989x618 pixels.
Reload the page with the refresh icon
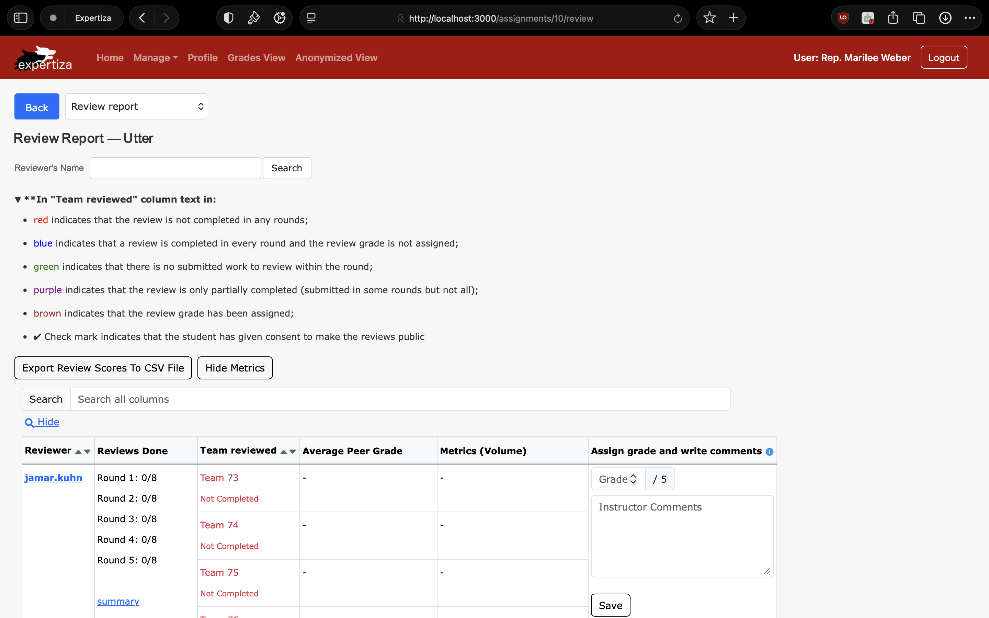point(678,19)
